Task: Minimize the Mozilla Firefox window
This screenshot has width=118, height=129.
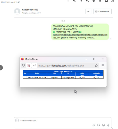Action: [86, 59]
